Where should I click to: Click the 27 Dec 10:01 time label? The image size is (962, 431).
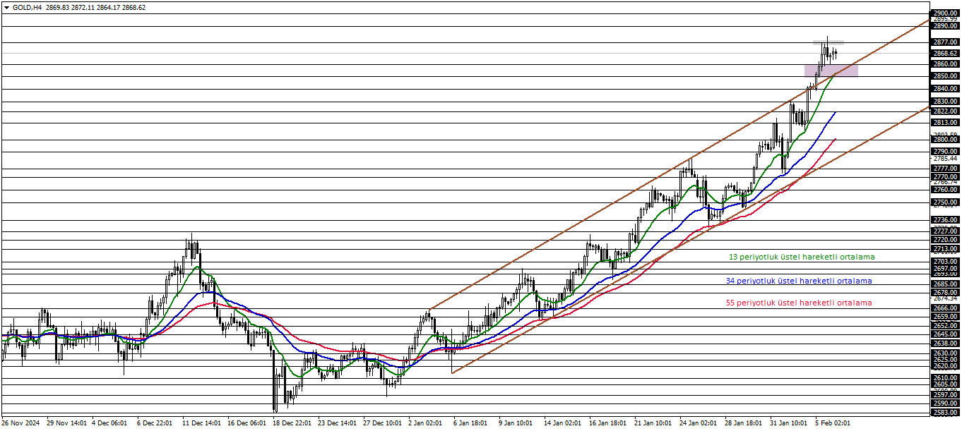(383, 423)
